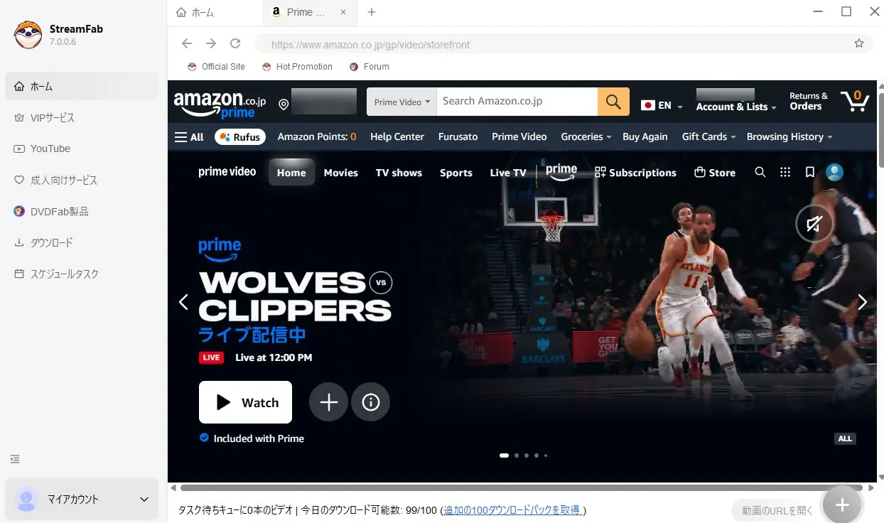Open Subscriptions
The width and height of the screenshot is (884, 523).
[x=635, y=173]
